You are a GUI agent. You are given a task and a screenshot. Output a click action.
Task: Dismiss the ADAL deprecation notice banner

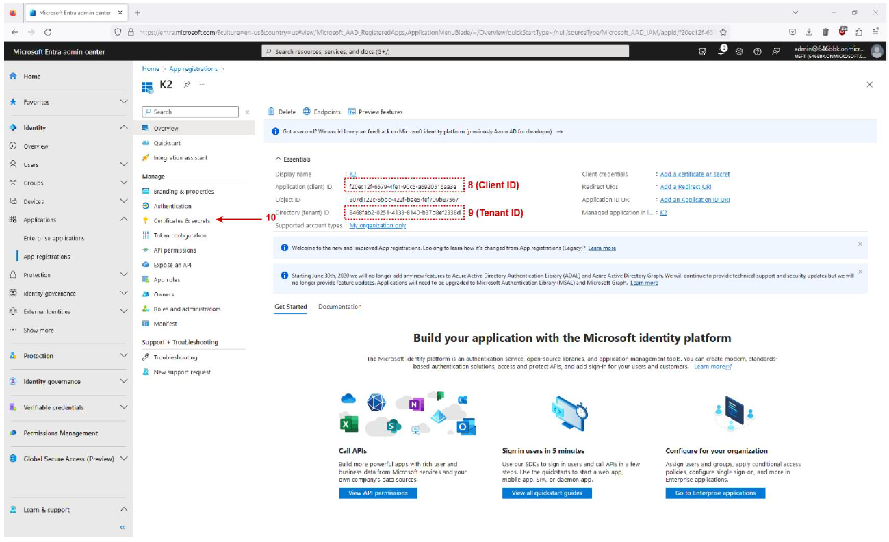click(860, 272)
